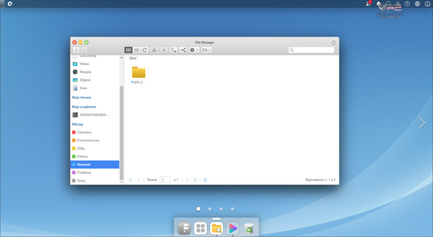433x237 pixels.
Task: Open language globe icon in top bar
Action: point(417,4)
